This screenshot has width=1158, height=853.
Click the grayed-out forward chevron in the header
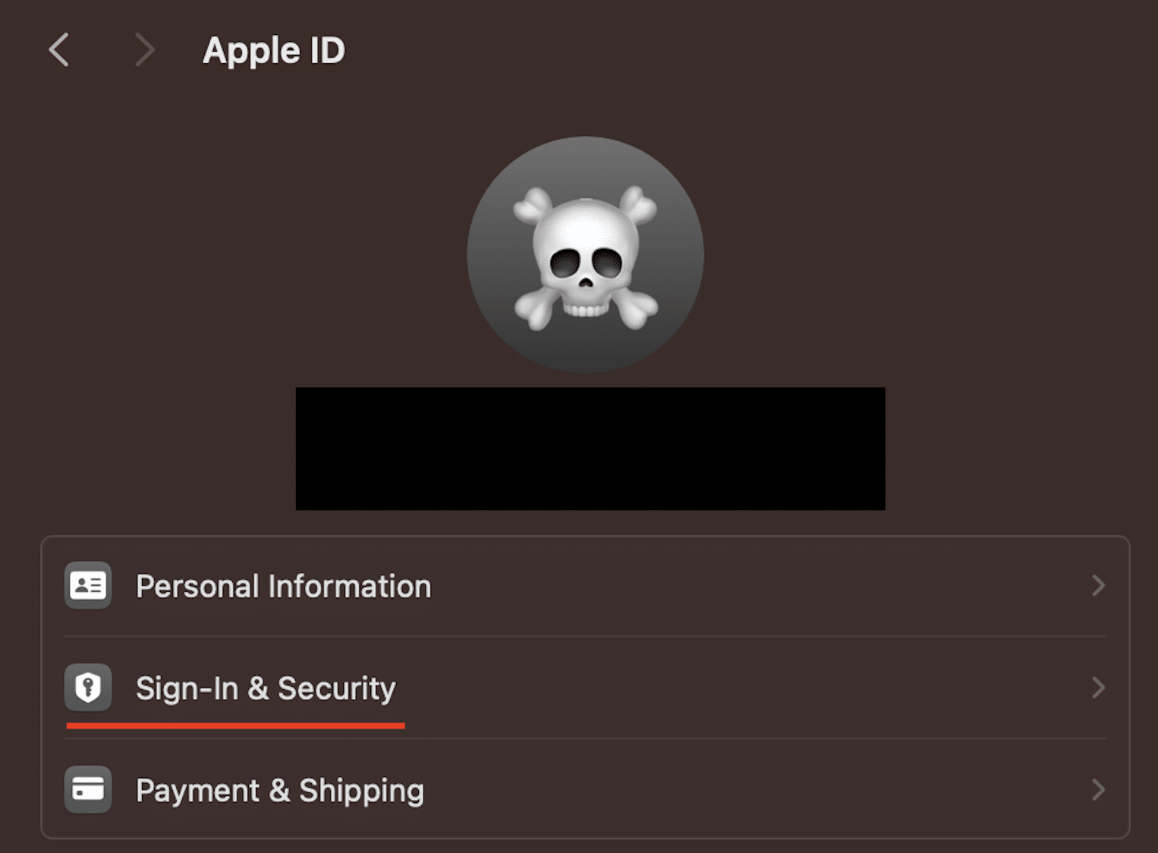(x=144, y=49)
